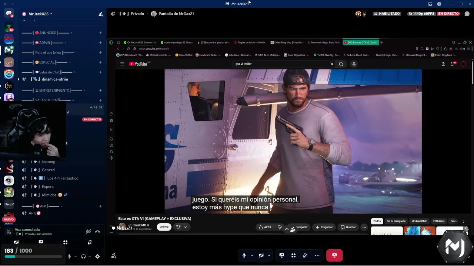Collapse the AFK category
This screenshot has width=474, height=266.
pyautogui.click(x=42, y=206)
